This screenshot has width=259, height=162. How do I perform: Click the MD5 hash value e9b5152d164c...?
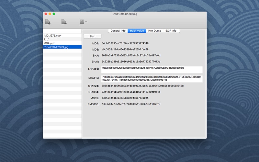[x=125, y=50]
